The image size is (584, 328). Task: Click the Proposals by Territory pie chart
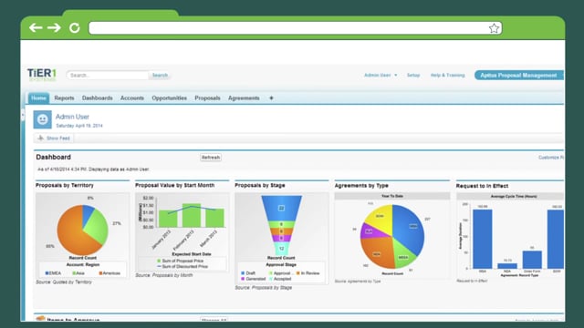click(83, 230)
